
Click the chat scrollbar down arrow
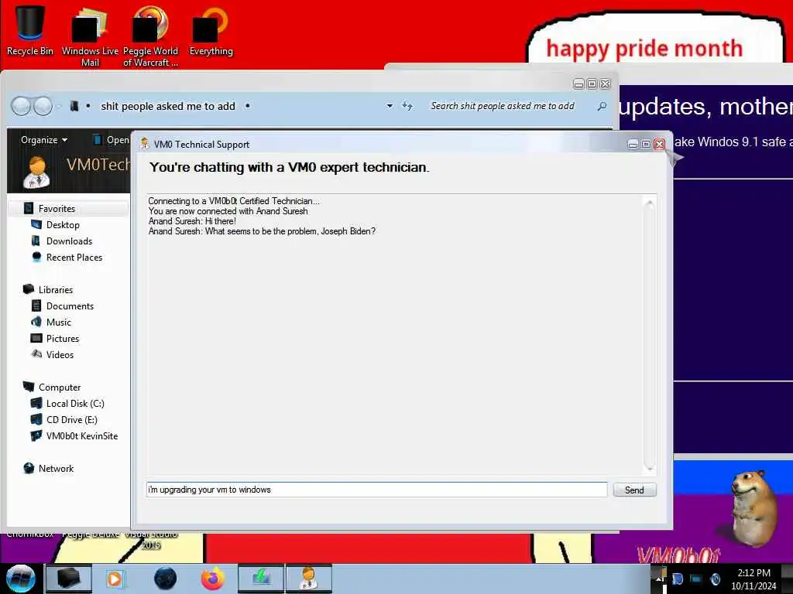coord(650,469)
